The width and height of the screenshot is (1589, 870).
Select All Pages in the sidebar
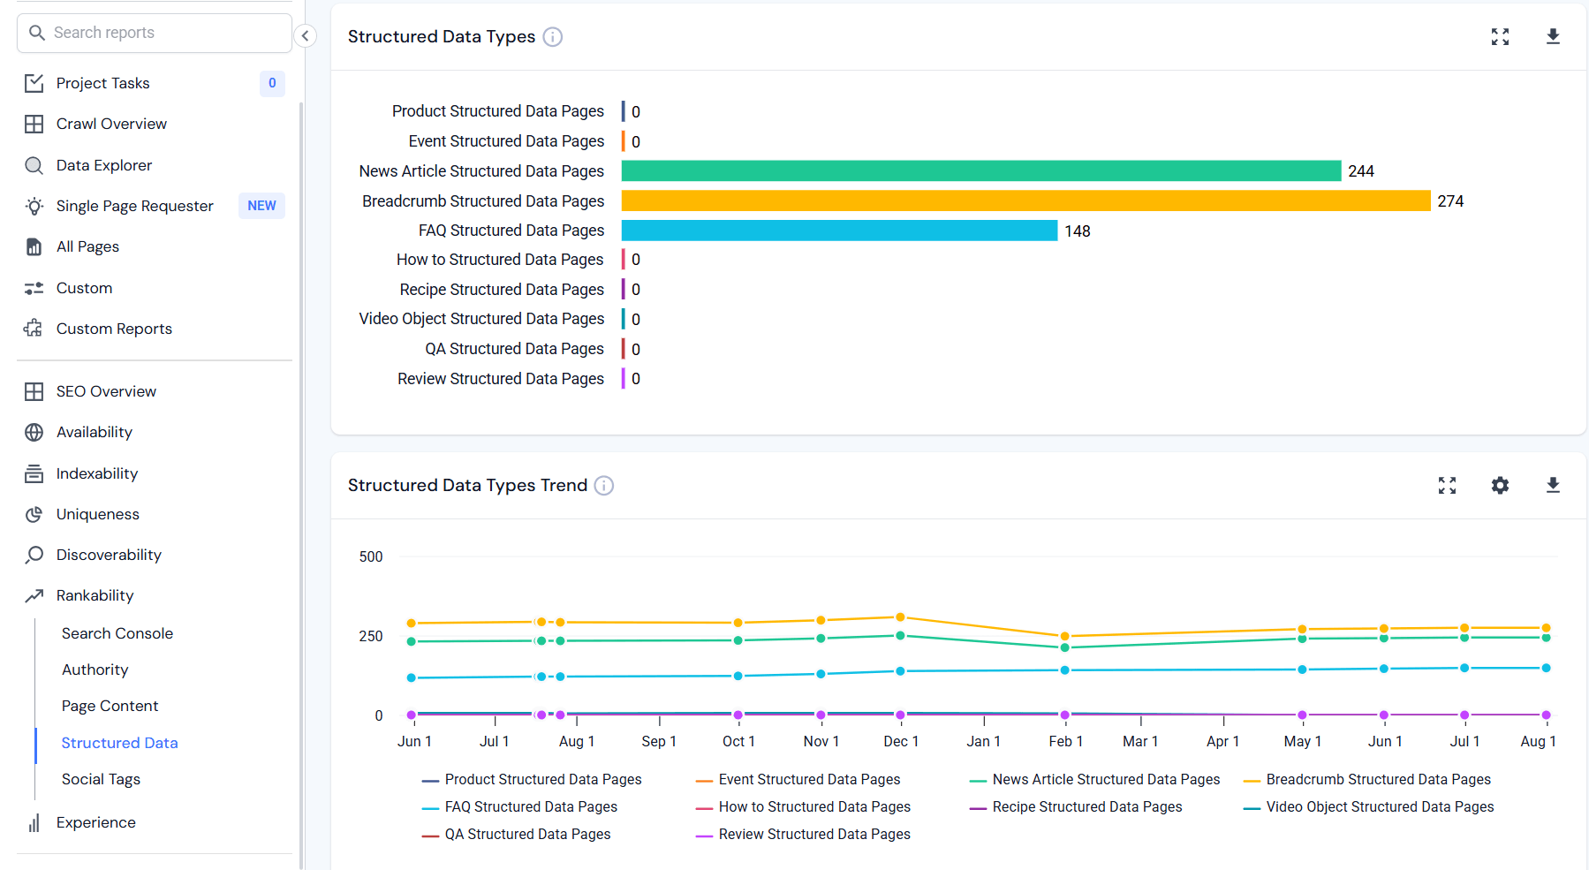pos(87,246)
